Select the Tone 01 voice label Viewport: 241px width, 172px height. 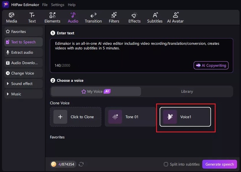pyautogui.click(x=132, y=117)
